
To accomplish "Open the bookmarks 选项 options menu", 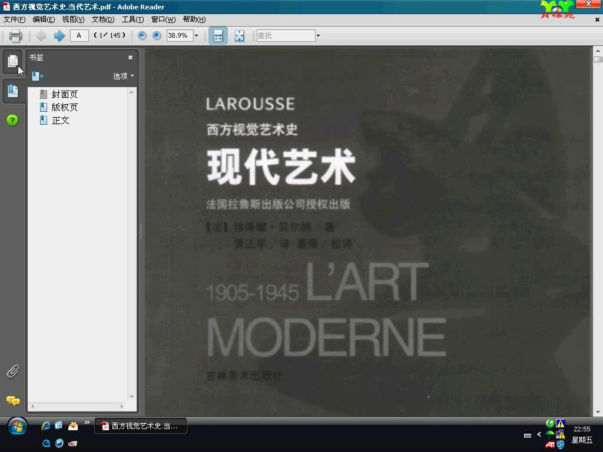I will (x=124, y=76).
